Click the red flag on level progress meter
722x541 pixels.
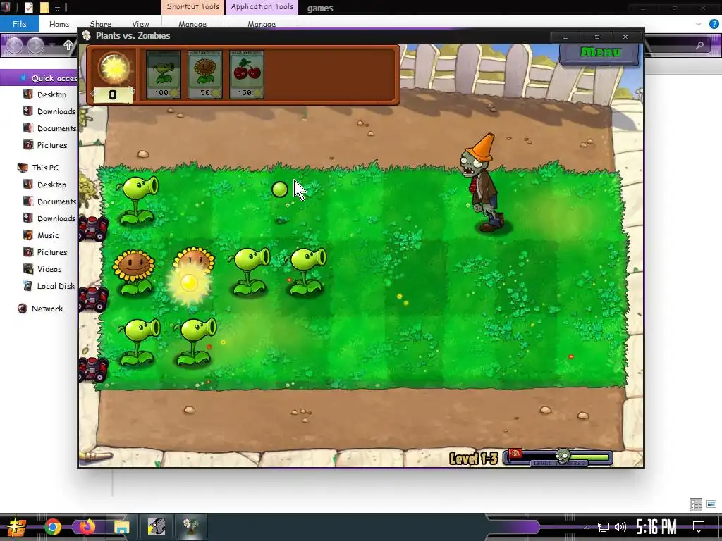pyautogui.click(x=515, y=454)
